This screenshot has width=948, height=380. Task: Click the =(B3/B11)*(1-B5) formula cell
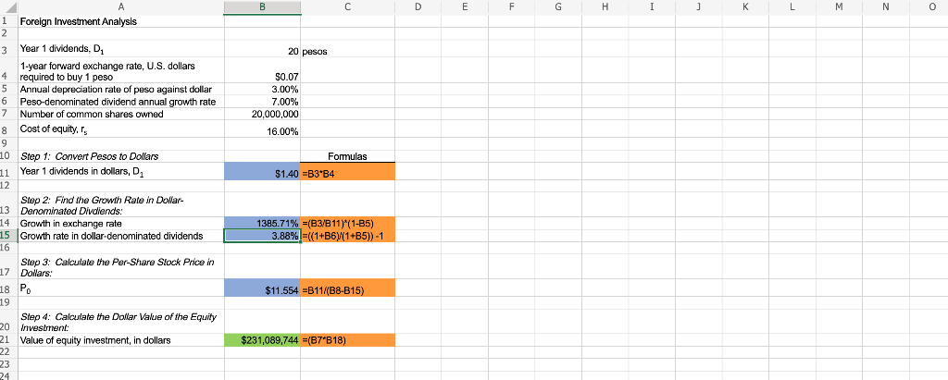[348, 223]
